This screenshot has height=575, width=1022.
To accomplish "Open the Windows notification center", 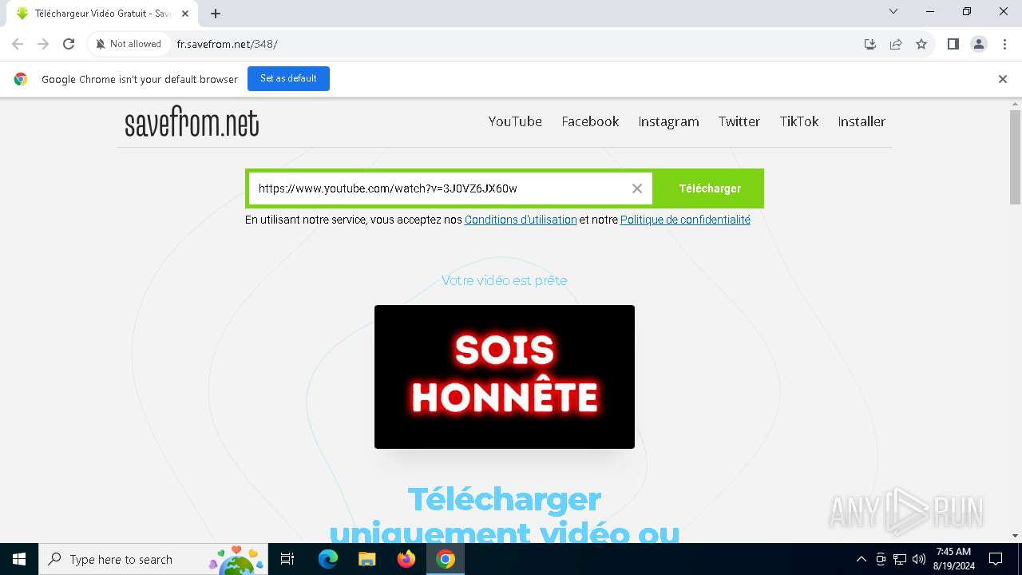I will pyautogui.click(x=996, y=559).
